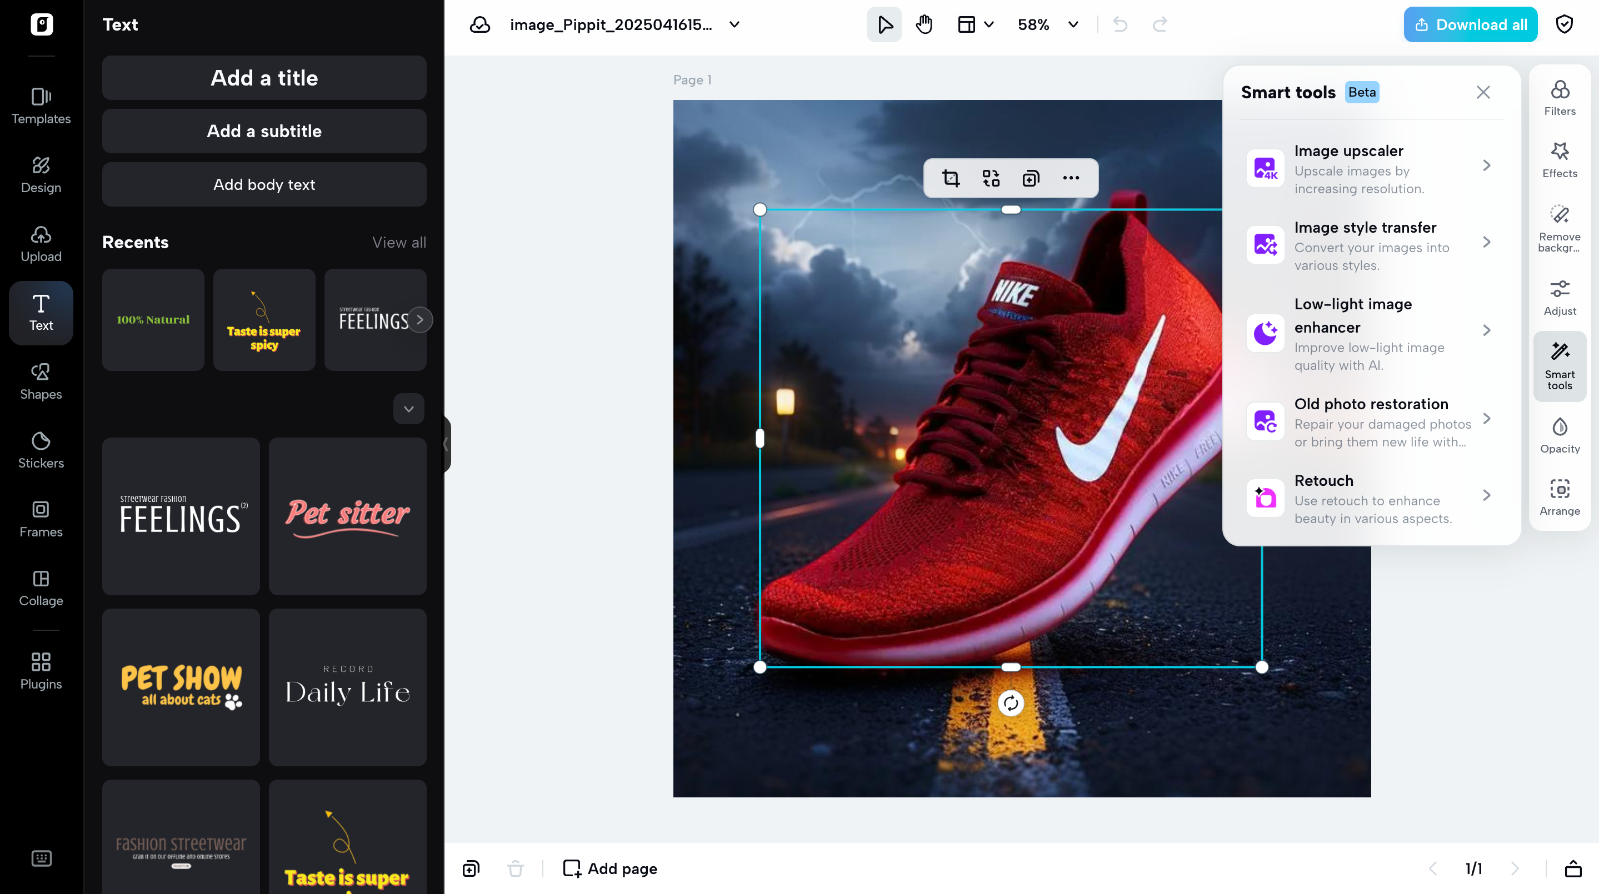Switch to the Templates panel
This screenshot has height=894, width=1599.
41,106
